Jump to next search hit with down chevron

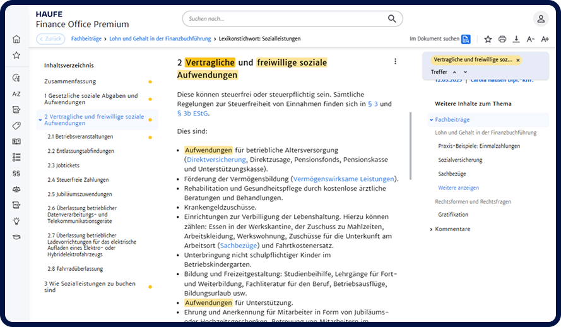466,72
